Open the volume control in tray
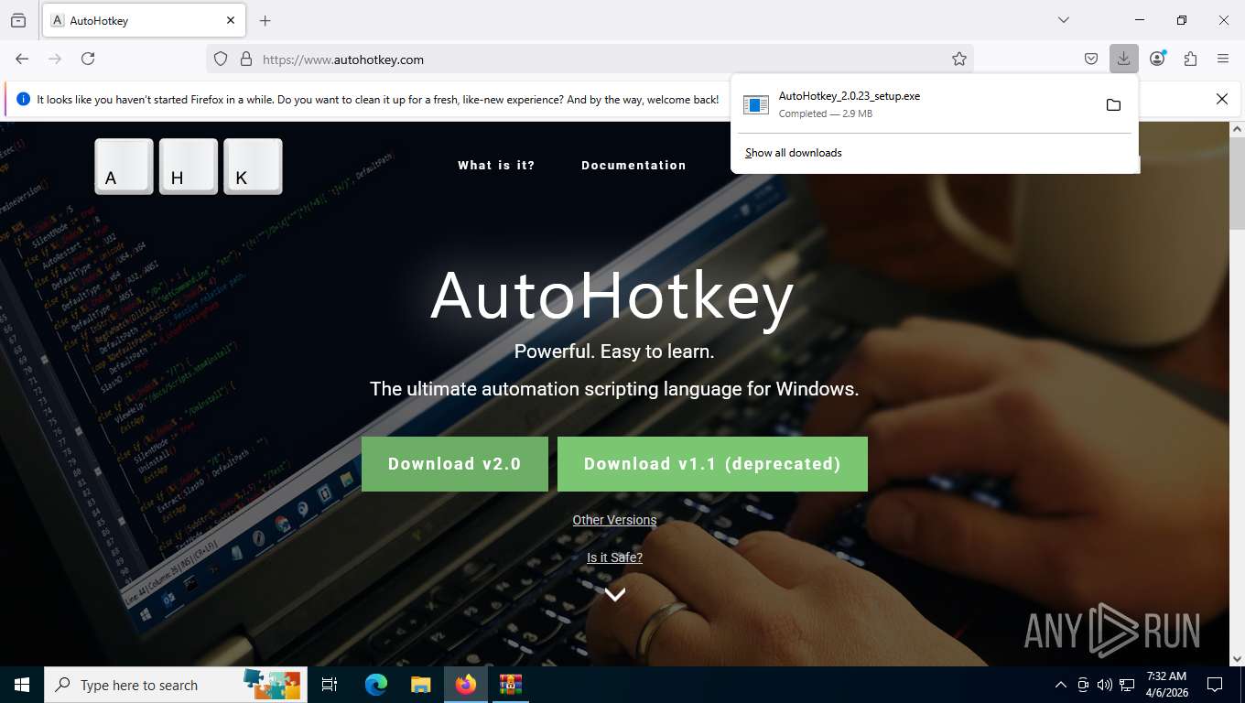Viewport: 1245px width, 703px height. (1105, 685)
